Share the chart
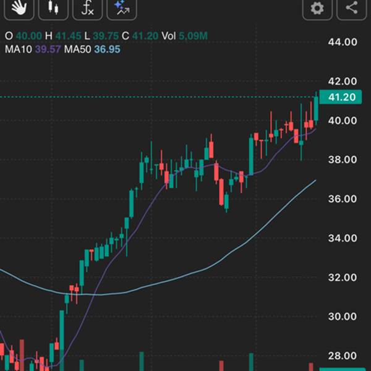 [x=352, y=8]
